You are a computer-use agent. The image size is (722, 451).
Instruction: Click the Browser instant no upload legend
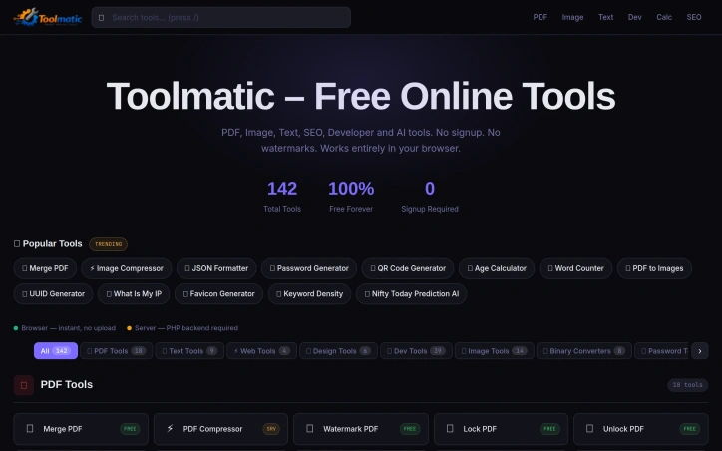[65, 328]
